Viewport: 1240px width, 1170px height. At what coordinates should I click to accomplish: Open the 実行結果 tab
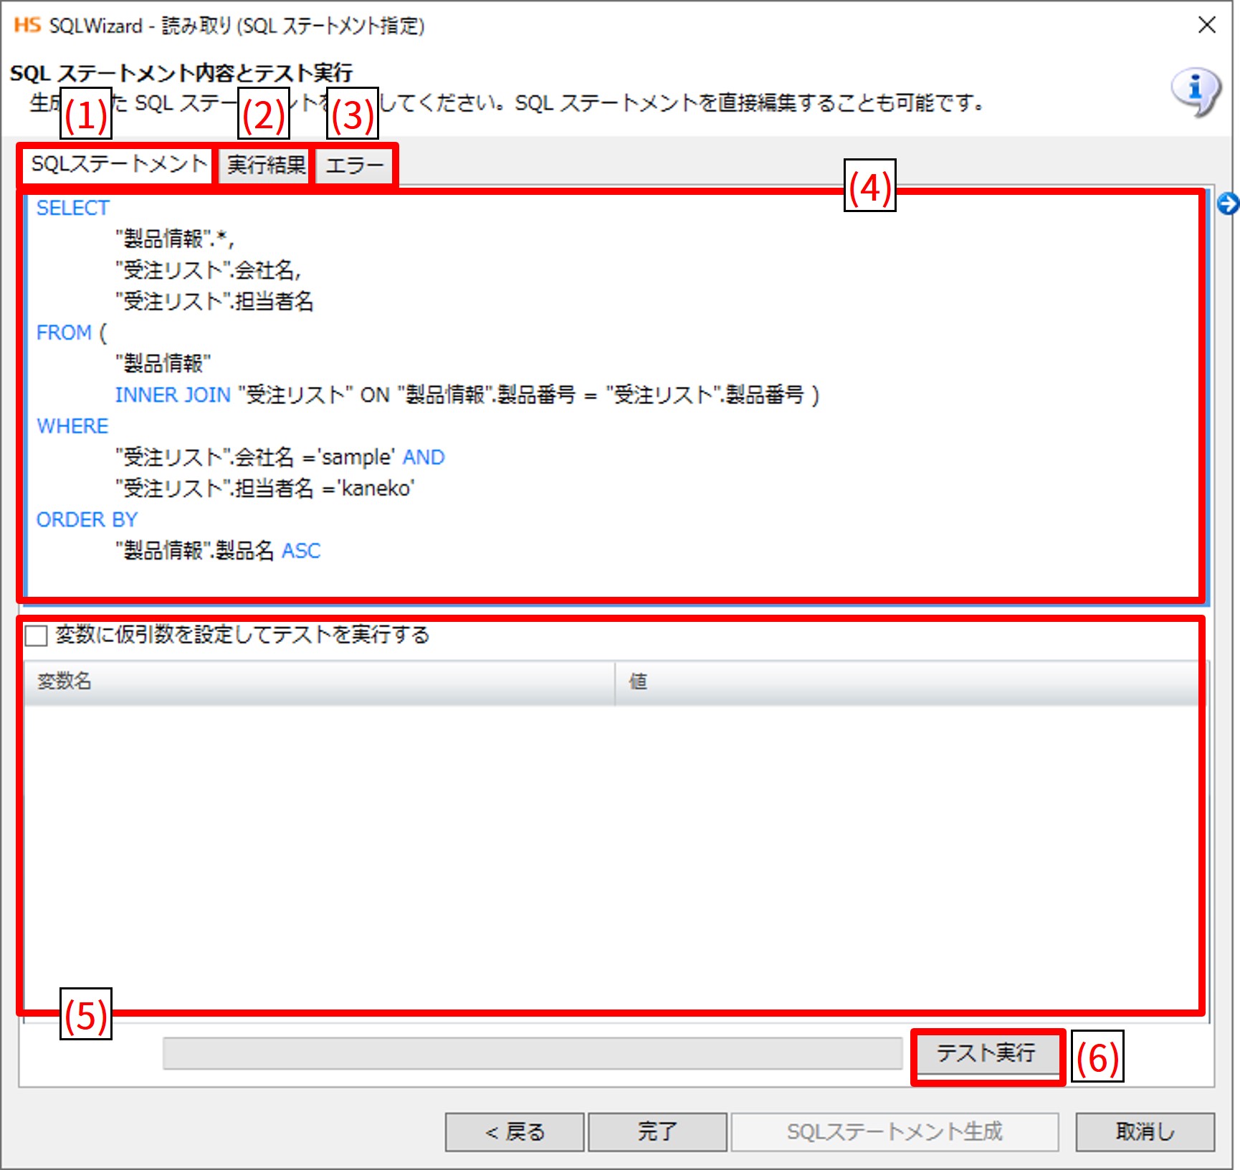pos(265,166)
